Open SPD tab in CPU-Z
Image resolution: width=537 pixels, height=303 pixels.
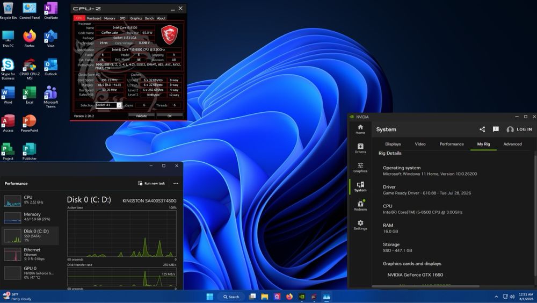[122, 18]
